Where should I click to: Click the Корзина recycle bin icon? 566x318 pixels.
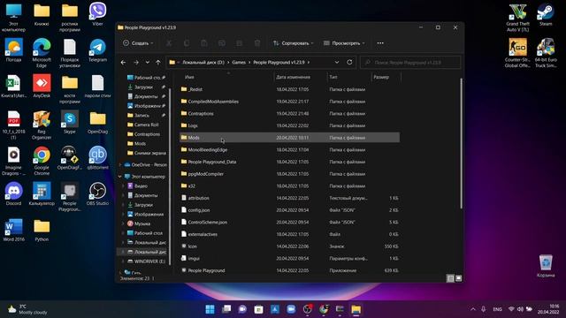546,266
